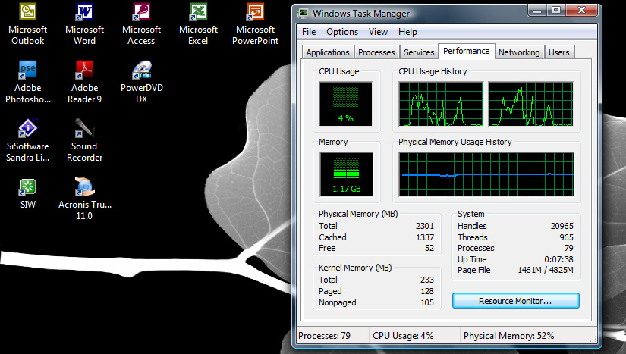The width and height of the screenshot is (626, 354).
Task: Open the View menu in Task Manager
Action: click(x=378, y=32)
